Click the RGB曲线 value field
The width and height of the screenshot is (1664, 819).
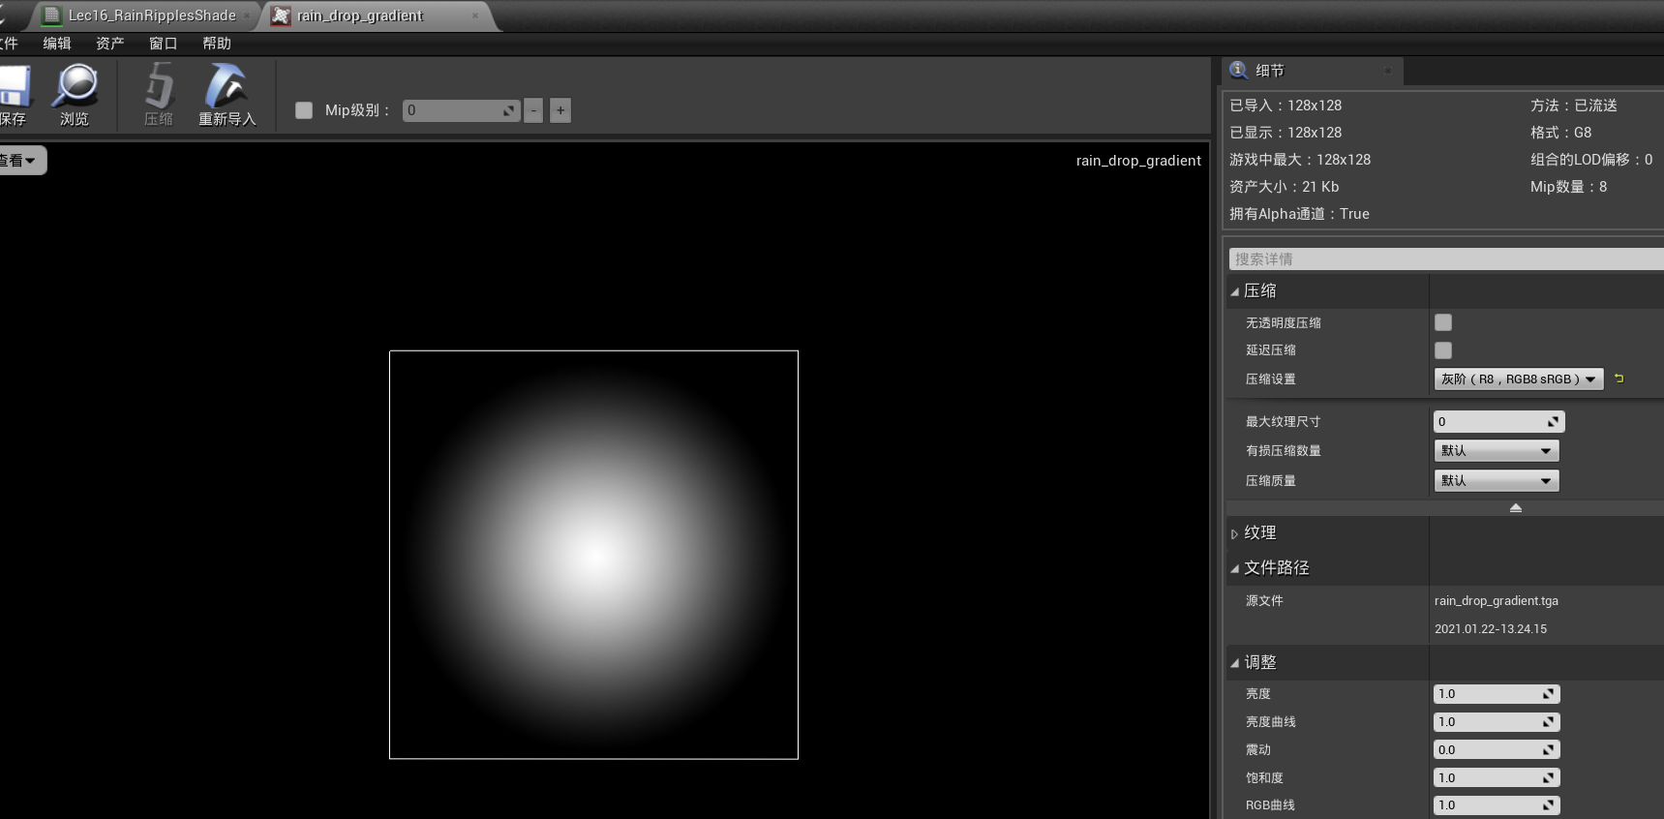1497,805
